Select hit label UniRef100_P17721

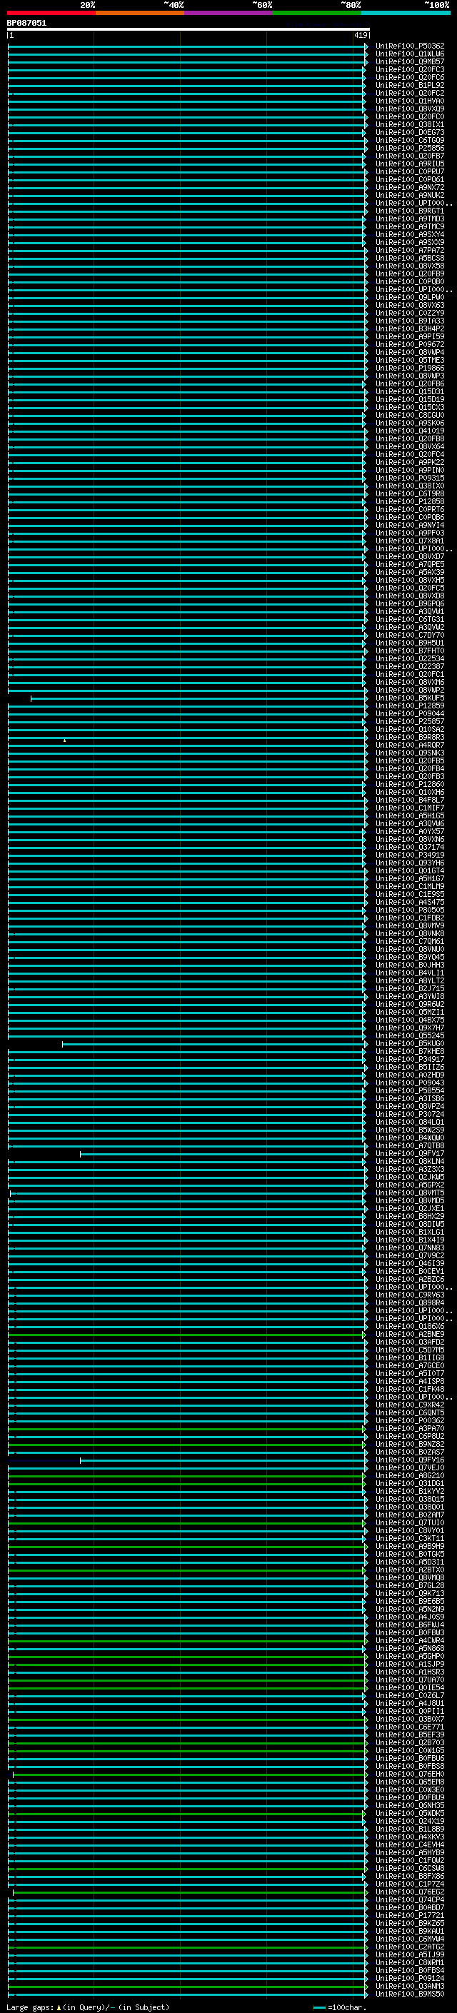pos(409,1916)
